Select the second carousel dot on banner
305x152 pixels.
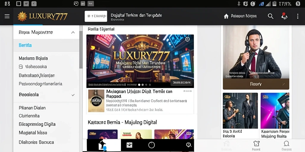coord(143,85)
